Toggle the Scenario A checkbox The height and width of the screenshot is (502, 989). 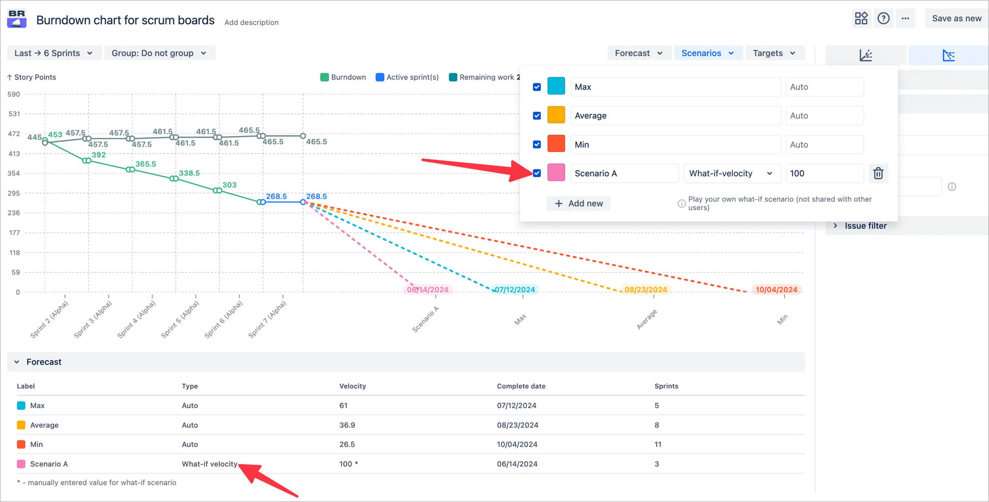pos(537,173)
